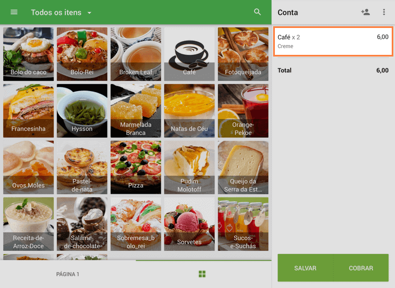The image size is (395, 288).
Task: Add customer to the ticket
Action: click(365, 12)
